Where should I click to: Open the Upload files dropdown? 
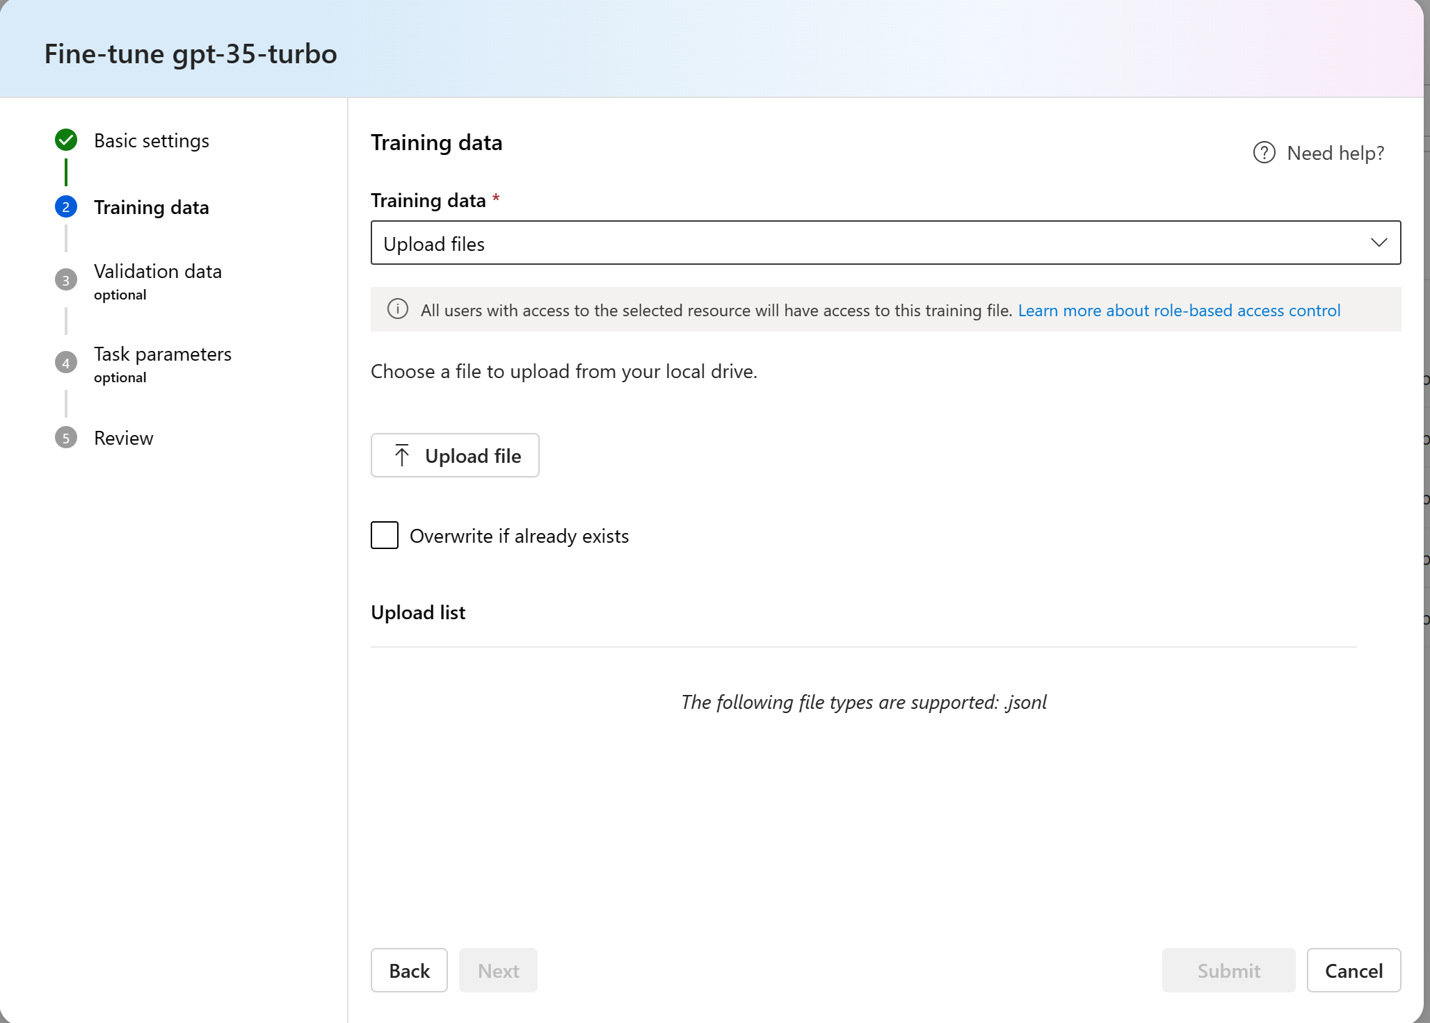pyautogui.click(x=883, y=243)
